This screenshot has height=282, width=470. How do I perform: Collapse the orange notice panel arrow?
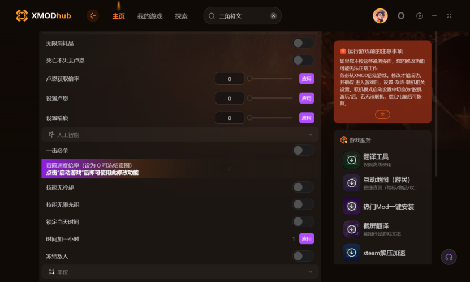382,114
